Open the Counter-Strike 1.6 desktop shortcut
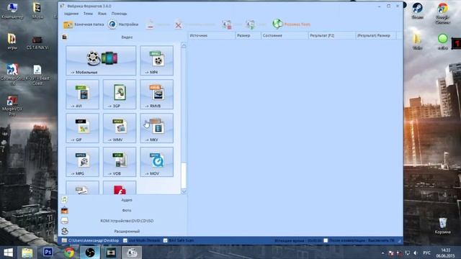The width and height of the screenshot is (461, 259). coord(12,74)
